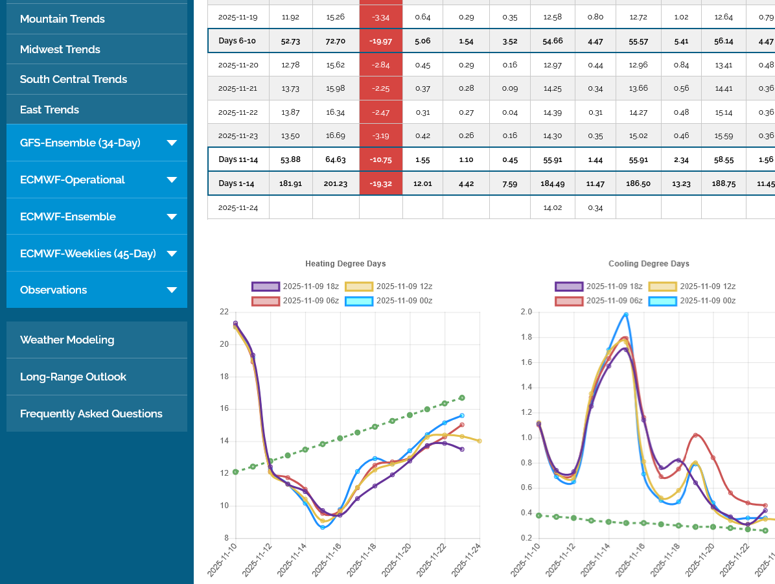Select East Trends in sidebar
This screenshot has height=584, width=775.
[x=49, y=110]
